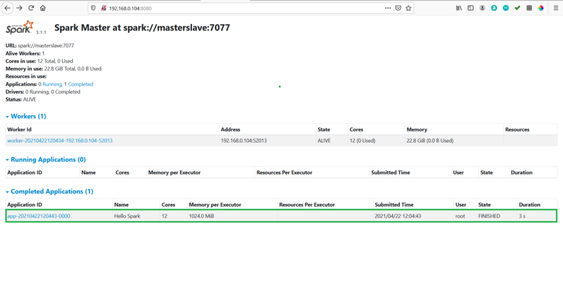563x284 pixels.
Task: Click the Apache Spark logo
Action: click(20, 28)
